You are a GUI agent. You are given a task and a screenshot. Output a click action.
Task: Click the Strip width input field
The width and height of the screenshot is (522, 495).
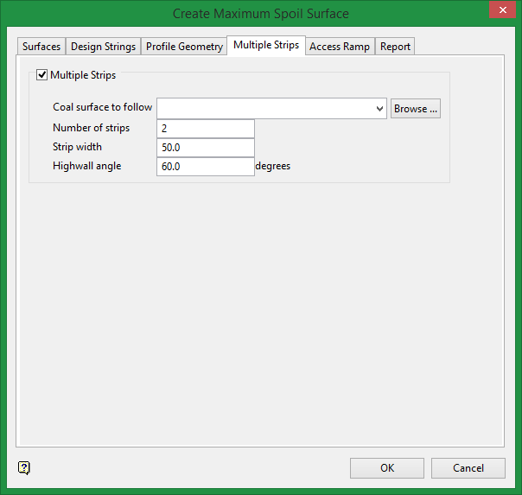(x=206, y=148)
